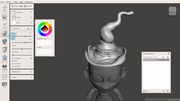
Task: Close the Object Browser panel
Action: [x=168, y=54]
